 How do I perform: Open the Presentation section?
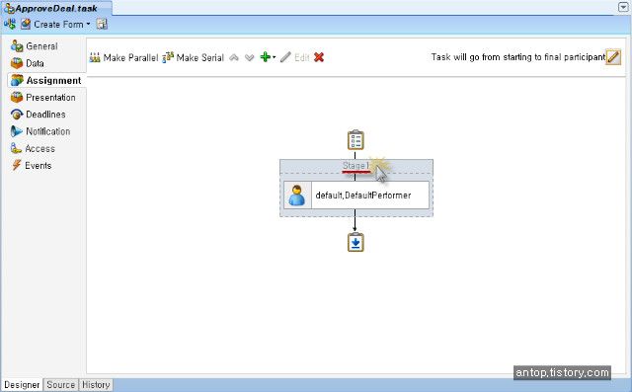point(43,98)
